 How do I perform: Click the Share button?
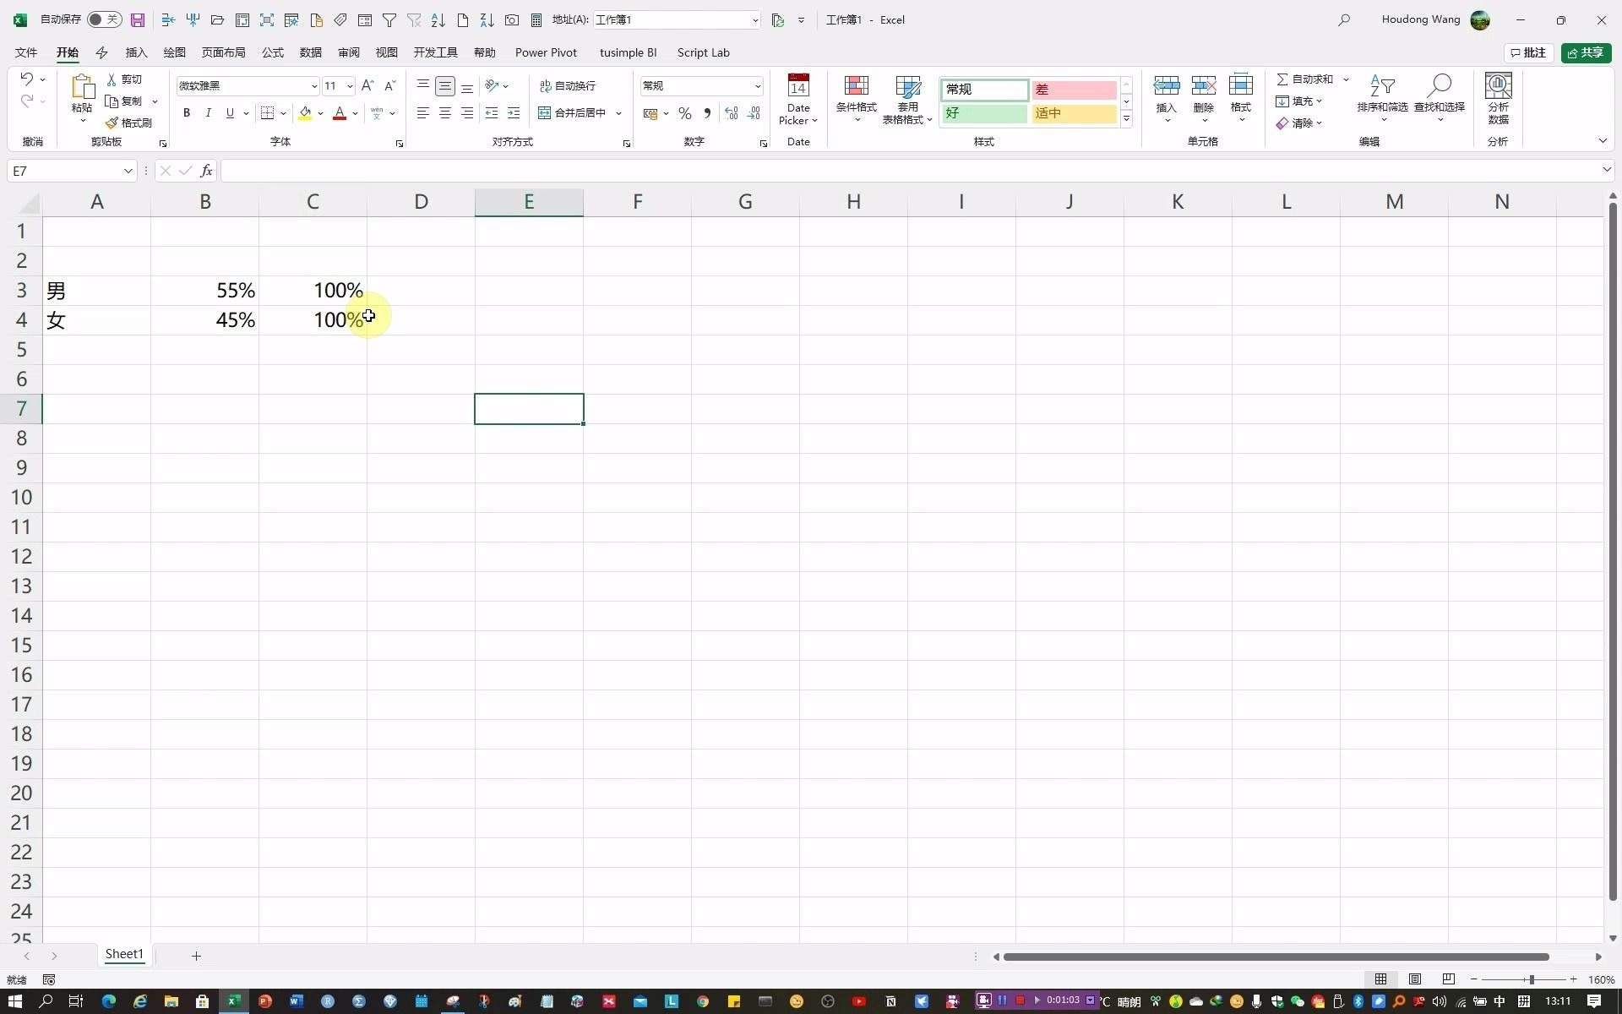1586,52
